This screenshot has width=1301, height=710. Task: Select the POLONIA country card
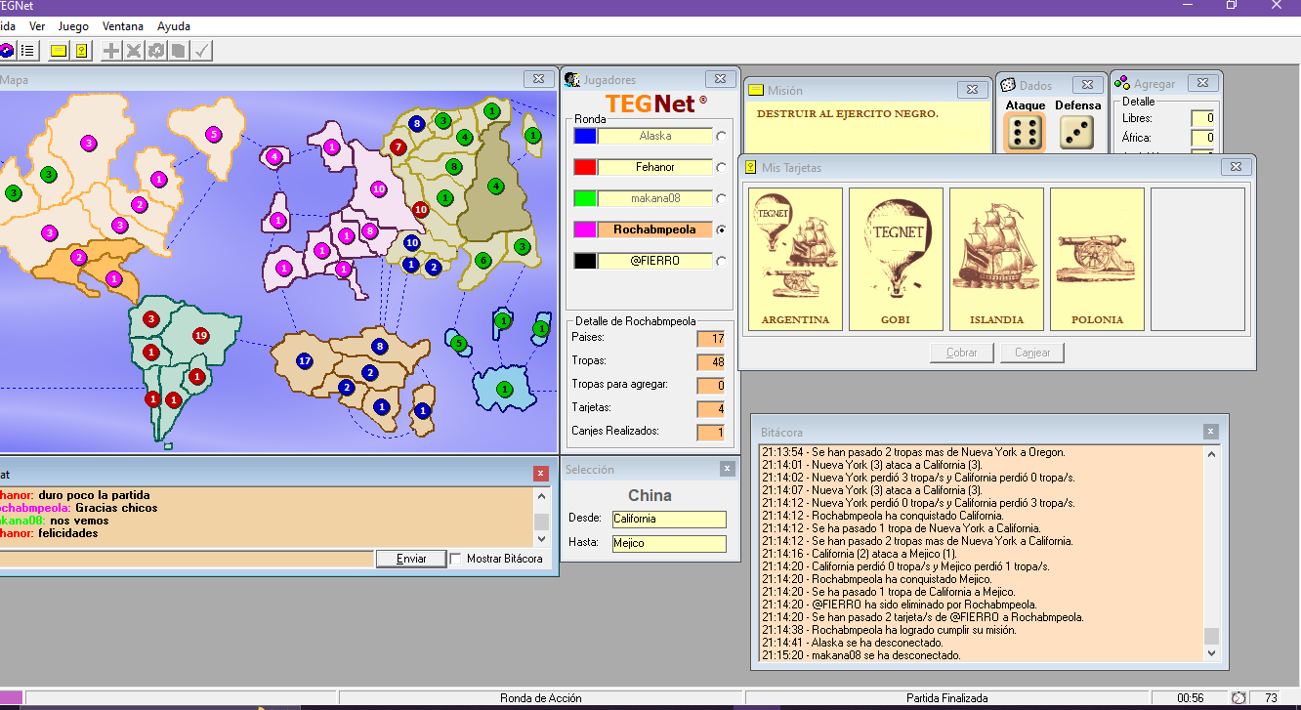[x=1097, y=260]
